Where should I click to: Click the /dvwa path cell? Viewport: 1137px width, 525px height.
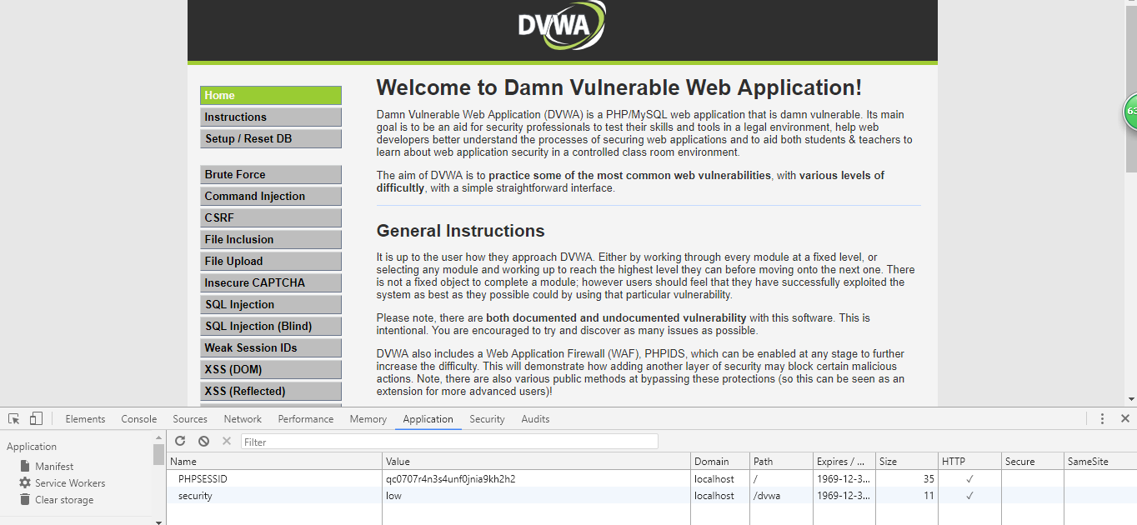pos(781,496)
